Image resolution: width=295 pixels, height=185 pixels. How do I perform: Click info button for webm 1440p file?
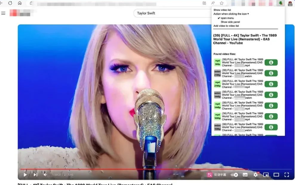coord(271,95)
